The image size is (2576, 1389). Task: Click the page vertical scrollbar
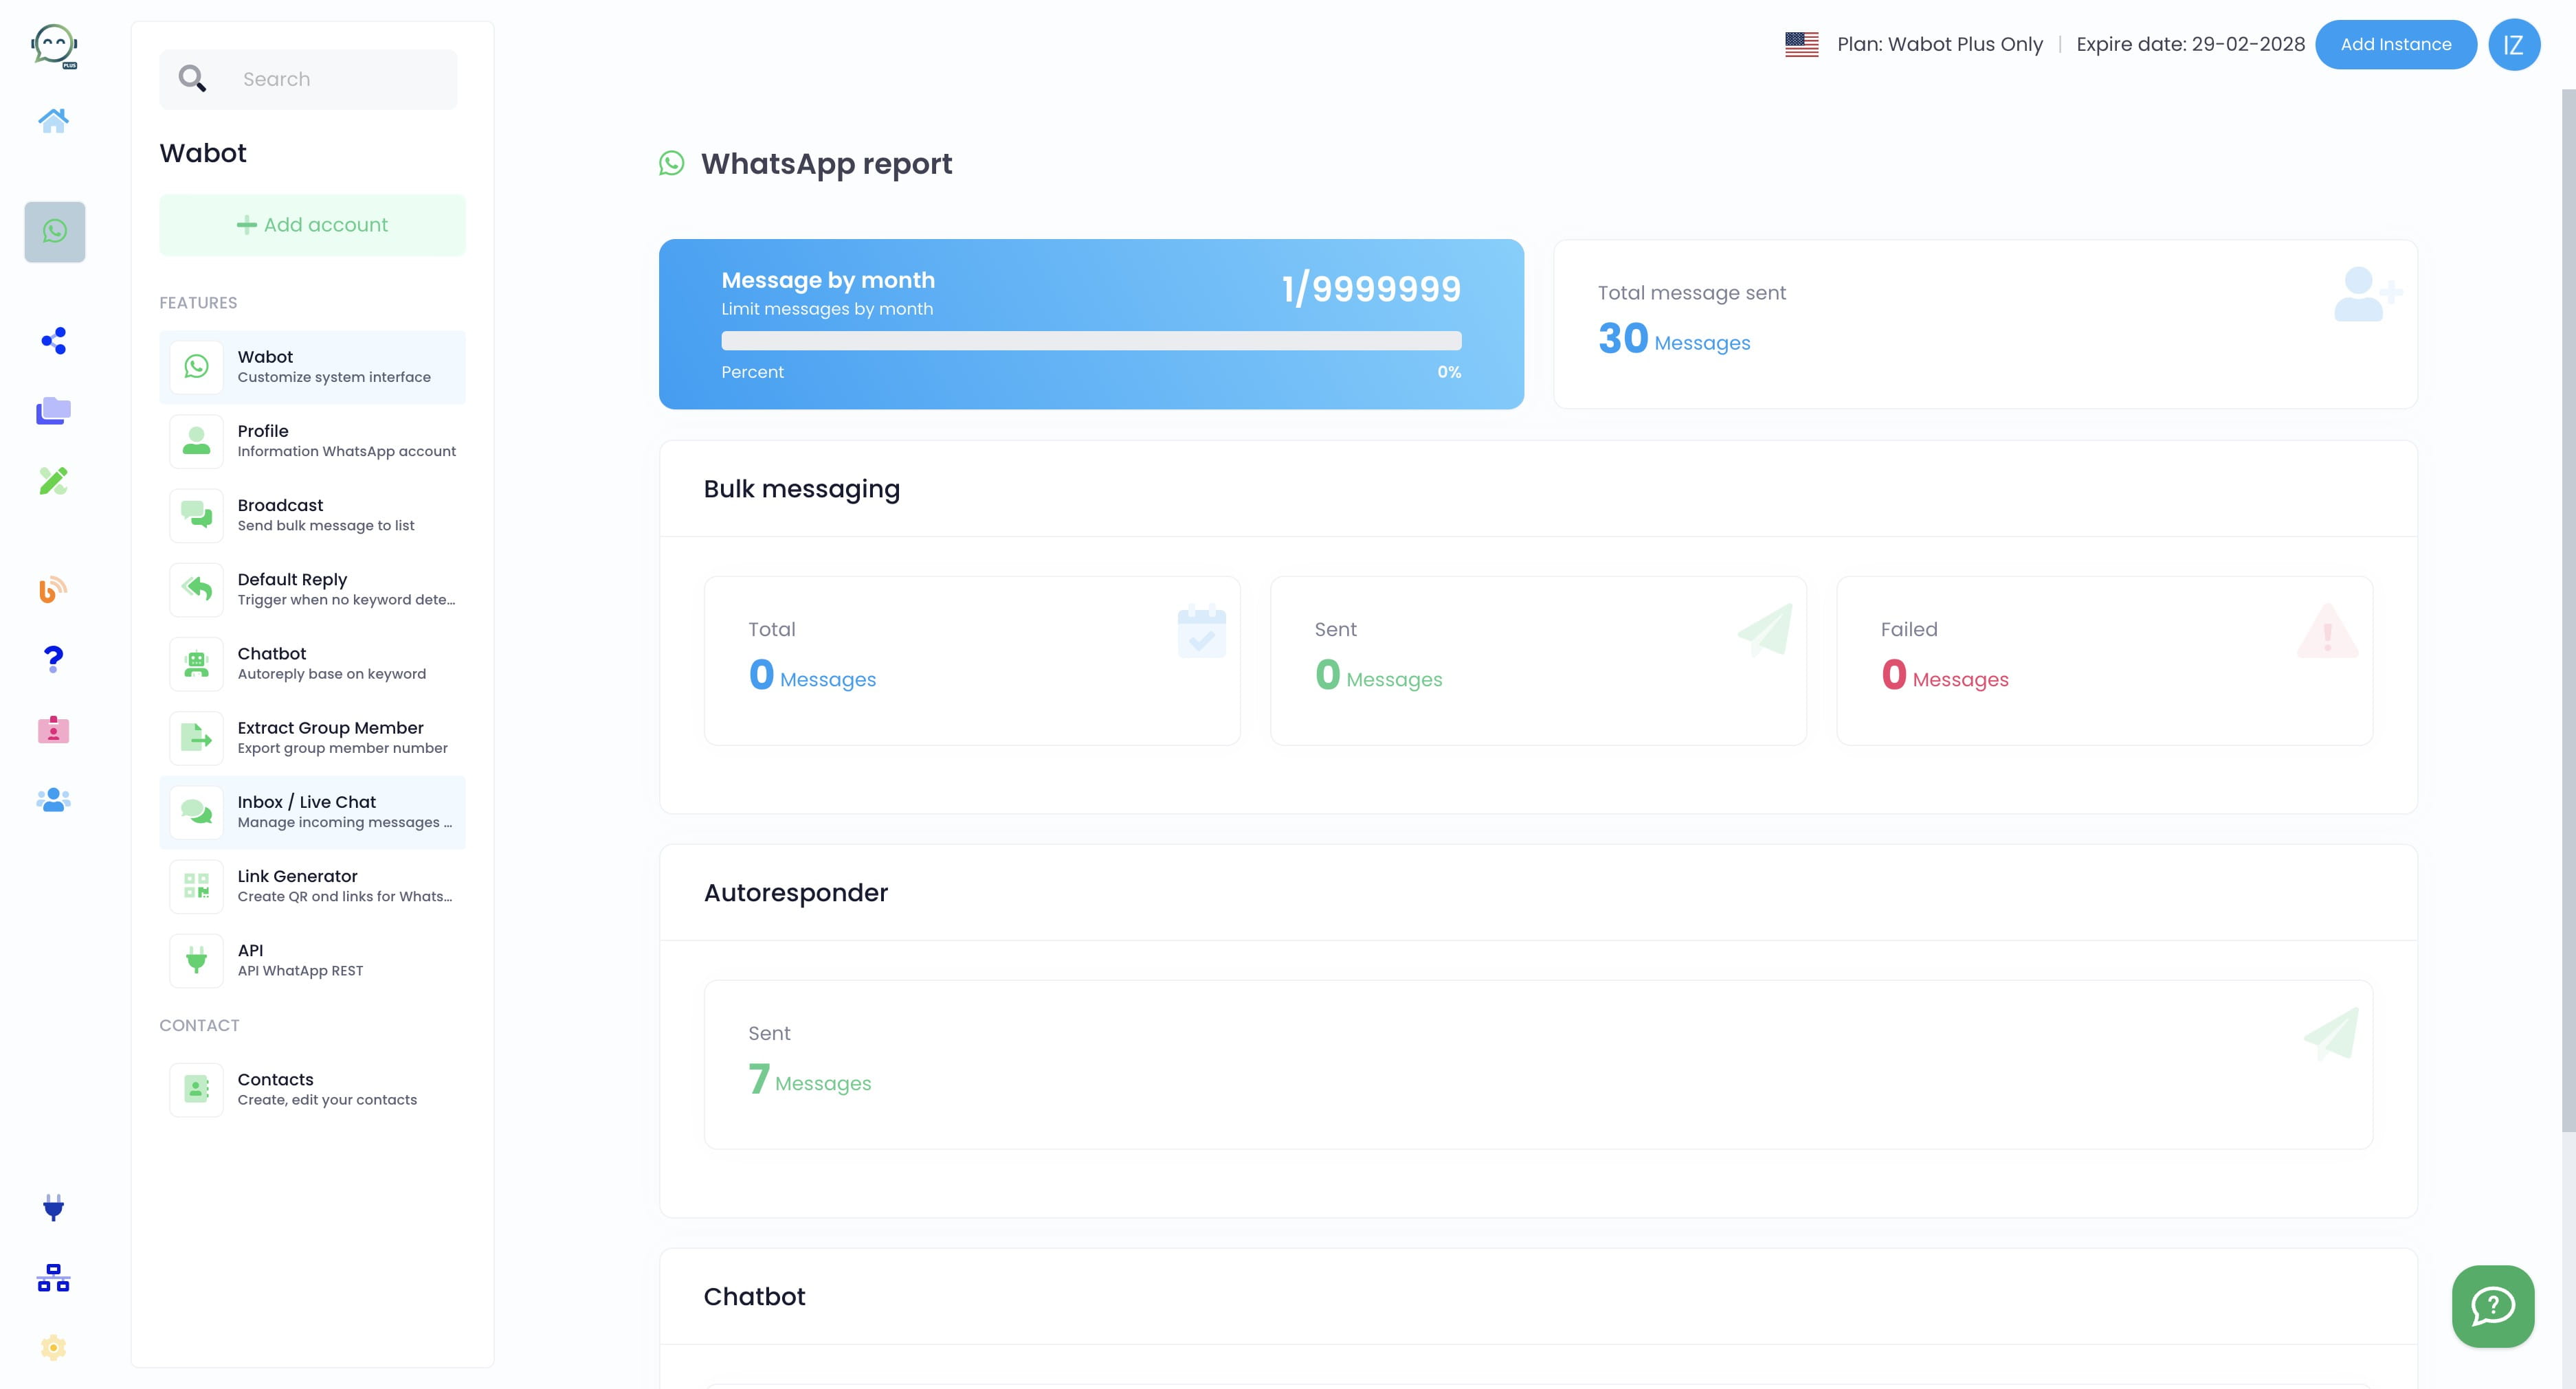click(2568, 609)
